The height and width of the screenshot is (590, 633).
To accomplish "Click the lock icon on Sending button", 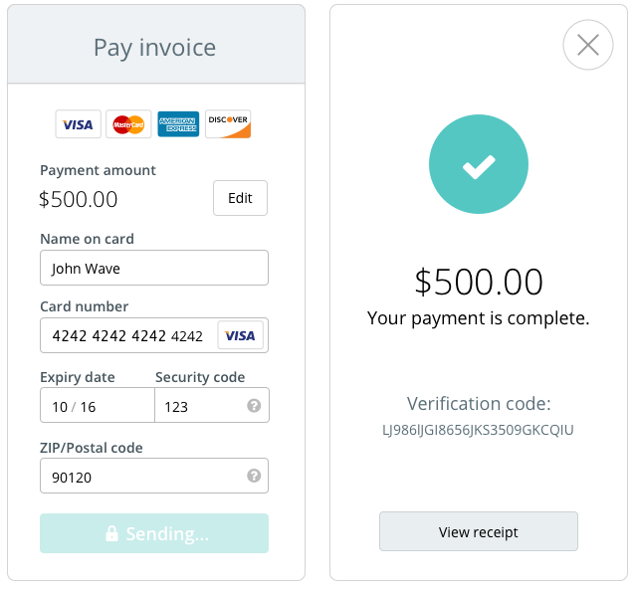I will (112, 534).
